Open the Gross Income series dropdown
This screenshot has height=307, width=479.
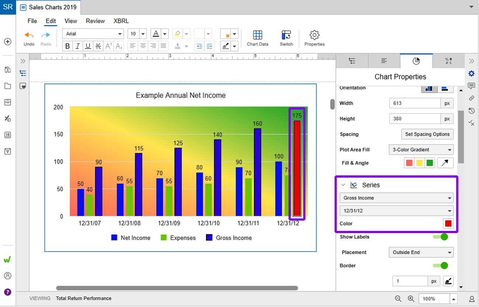pyautogui.click(x=396, y=198)
